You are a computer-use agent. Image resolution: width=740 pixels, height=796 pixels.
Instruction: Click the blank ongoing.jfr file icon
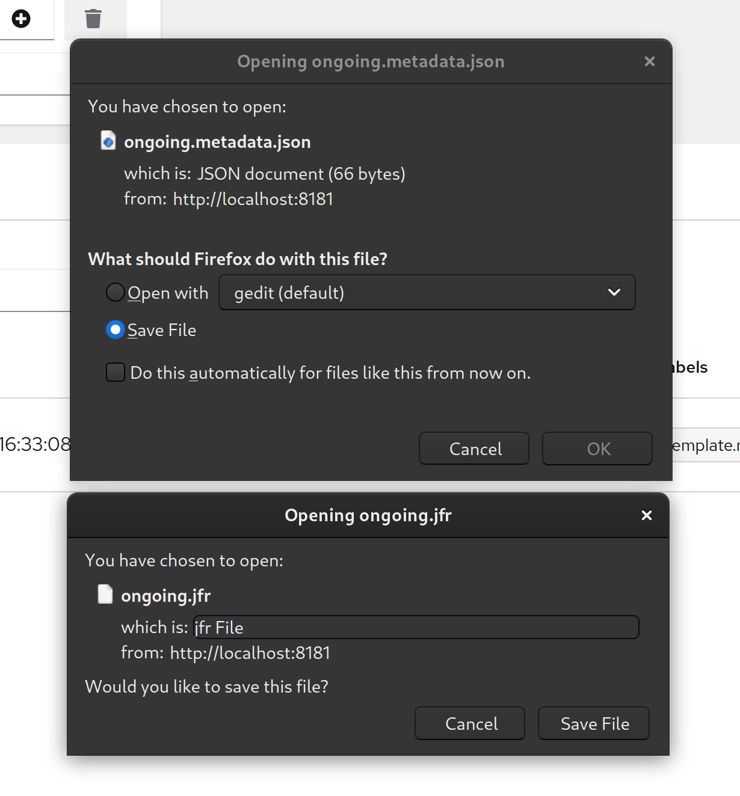click(105, 595)
